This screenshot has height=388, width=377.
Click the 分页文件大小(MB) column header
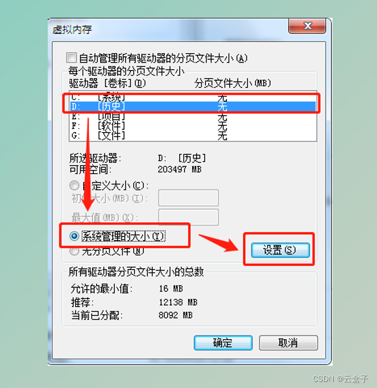pyautogui.click(x=233, y=83)
